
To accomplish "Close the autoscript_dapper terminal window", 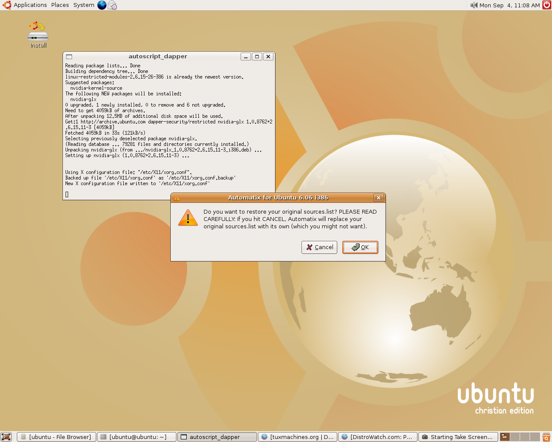I will coord(268,57).
